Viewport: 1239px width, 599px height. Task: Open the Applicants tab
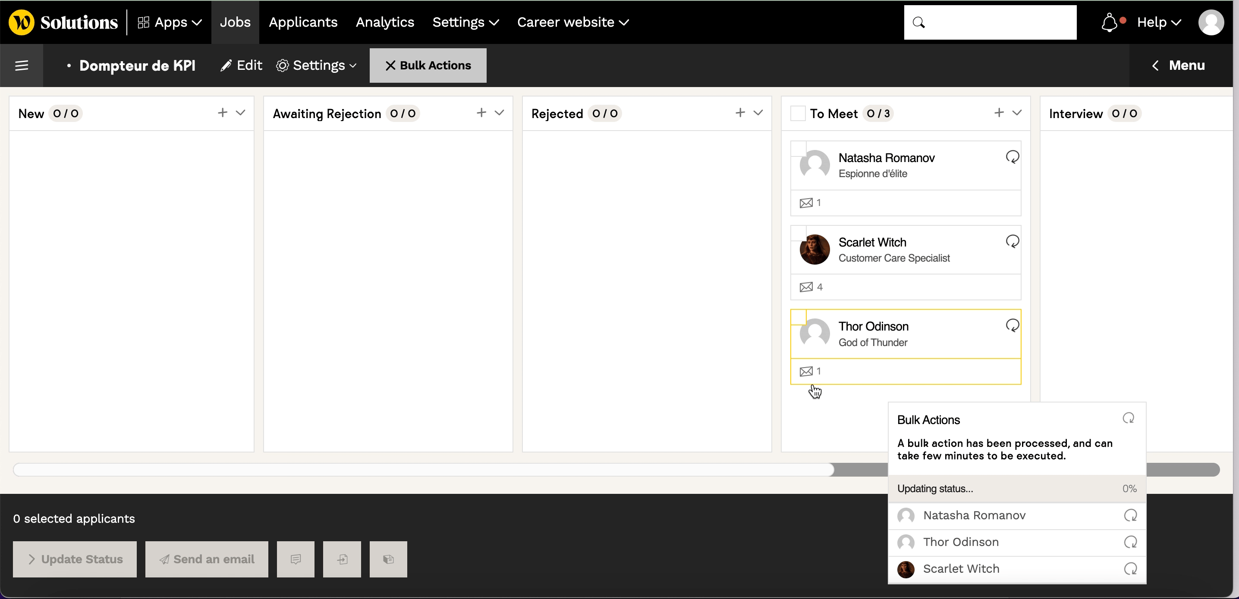click(x=303, y=22)
